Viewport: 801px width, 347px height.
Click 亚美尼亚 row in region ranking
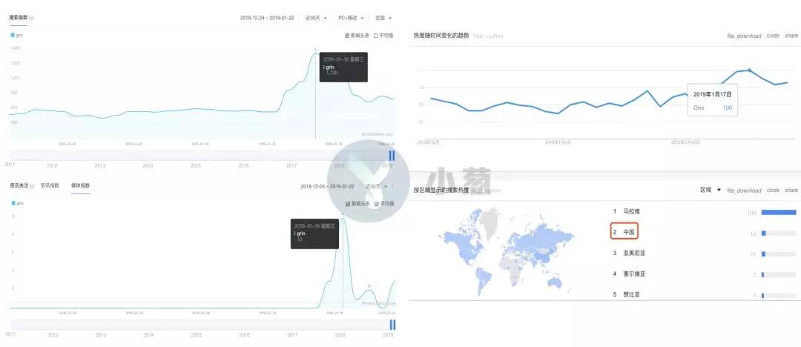pos(705,254)
